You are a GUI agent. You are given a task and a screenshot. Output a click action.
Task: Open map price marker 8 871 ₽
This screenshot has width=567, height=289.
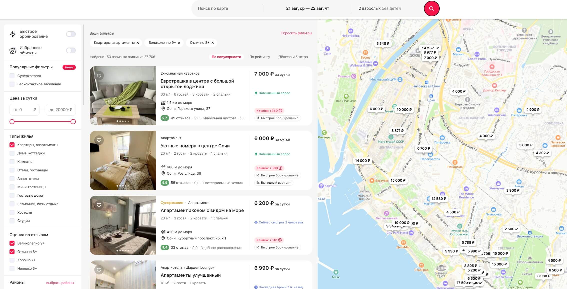coord(397,131)
